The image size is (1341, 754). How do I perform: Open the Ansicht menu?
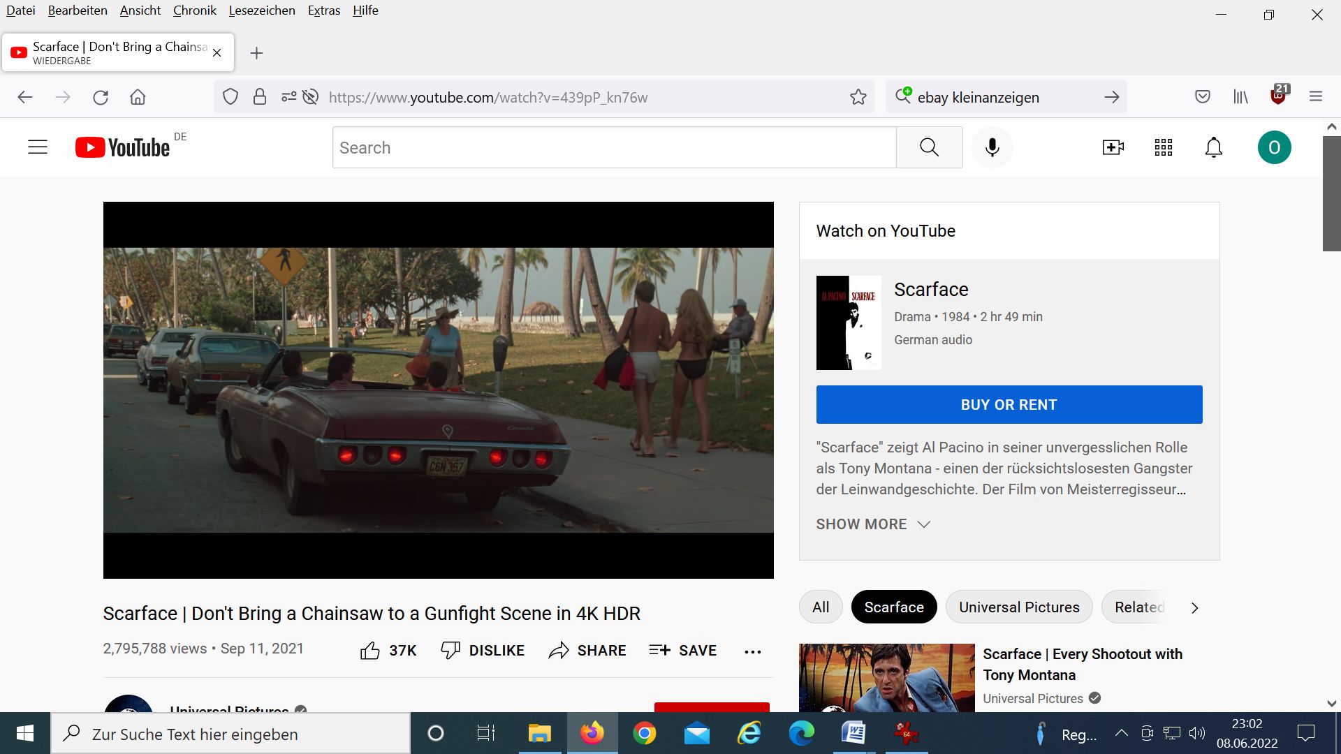140,10
